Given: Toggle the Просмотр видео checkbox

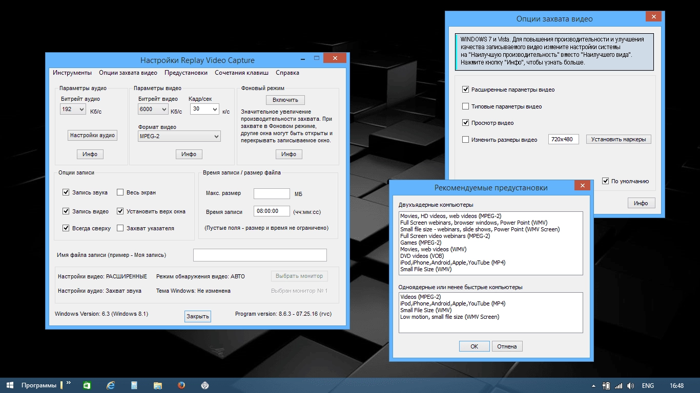Looking at the screenshot, I should (x=465, y=123).
